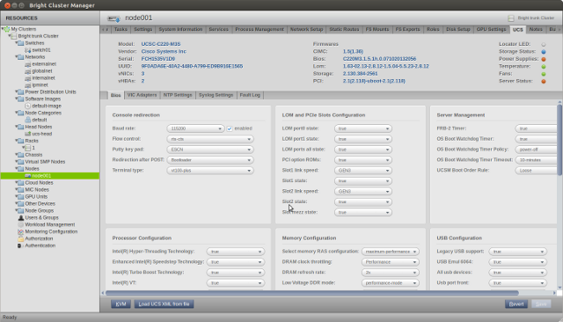Open the Slot1 link speed dropdown

363,171
